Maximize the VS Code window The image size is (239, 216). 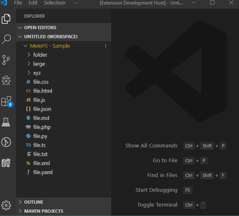212,2
